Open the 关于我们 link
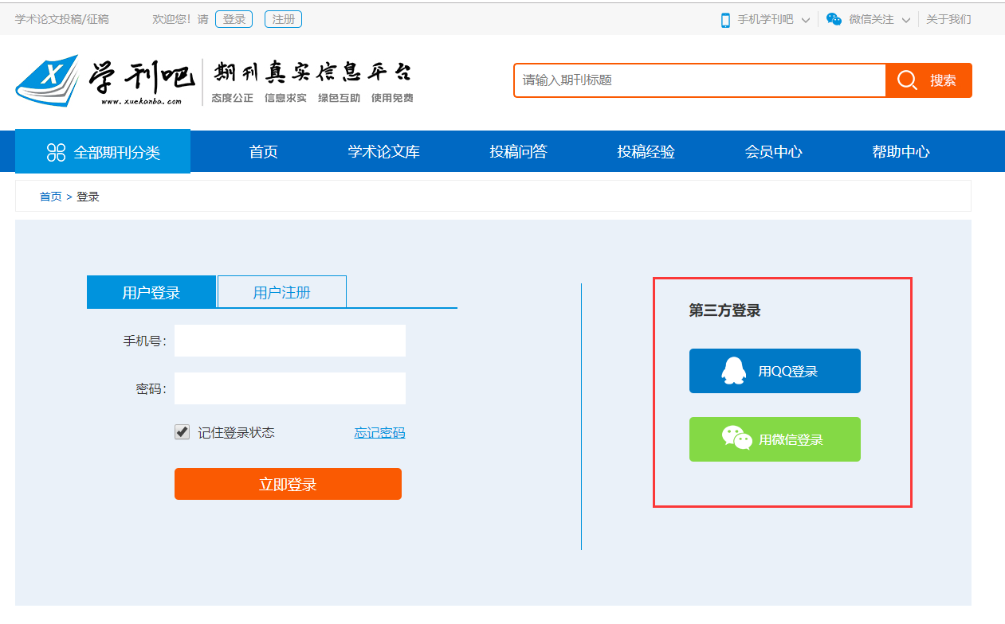 (x=948, y=19)
